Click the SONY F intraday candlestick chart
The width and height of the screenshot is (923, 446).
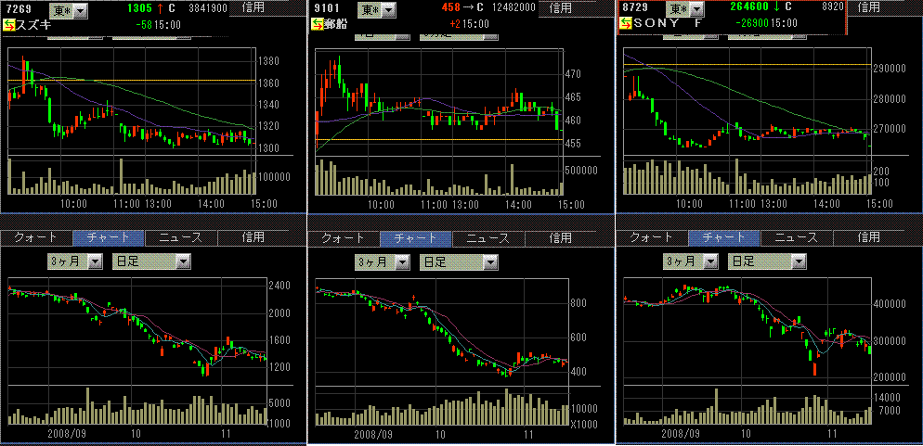[747, 101]
